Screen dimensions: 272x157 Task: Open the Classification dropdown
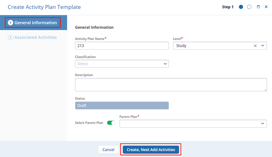[122, 64]
